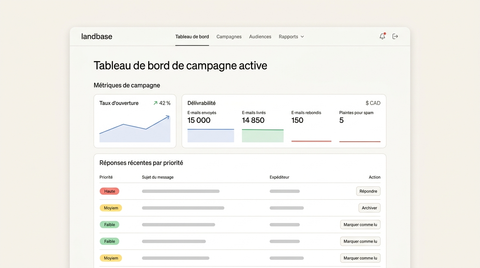Click the Archiver button
The height and width of the screenshot is (268, 480).
tap(369, 208)
